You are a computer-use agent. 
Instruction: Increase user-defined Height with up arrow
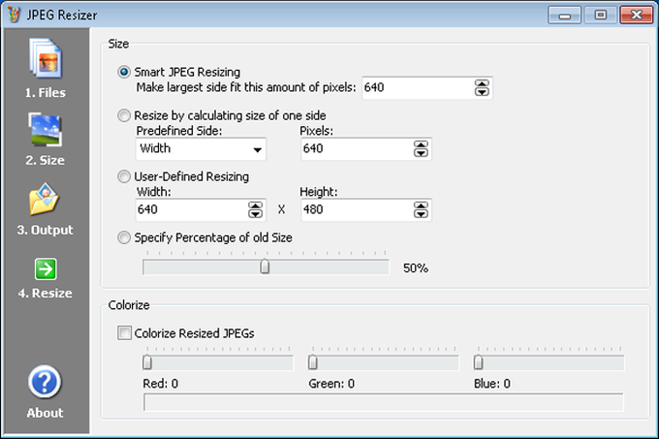421,205
